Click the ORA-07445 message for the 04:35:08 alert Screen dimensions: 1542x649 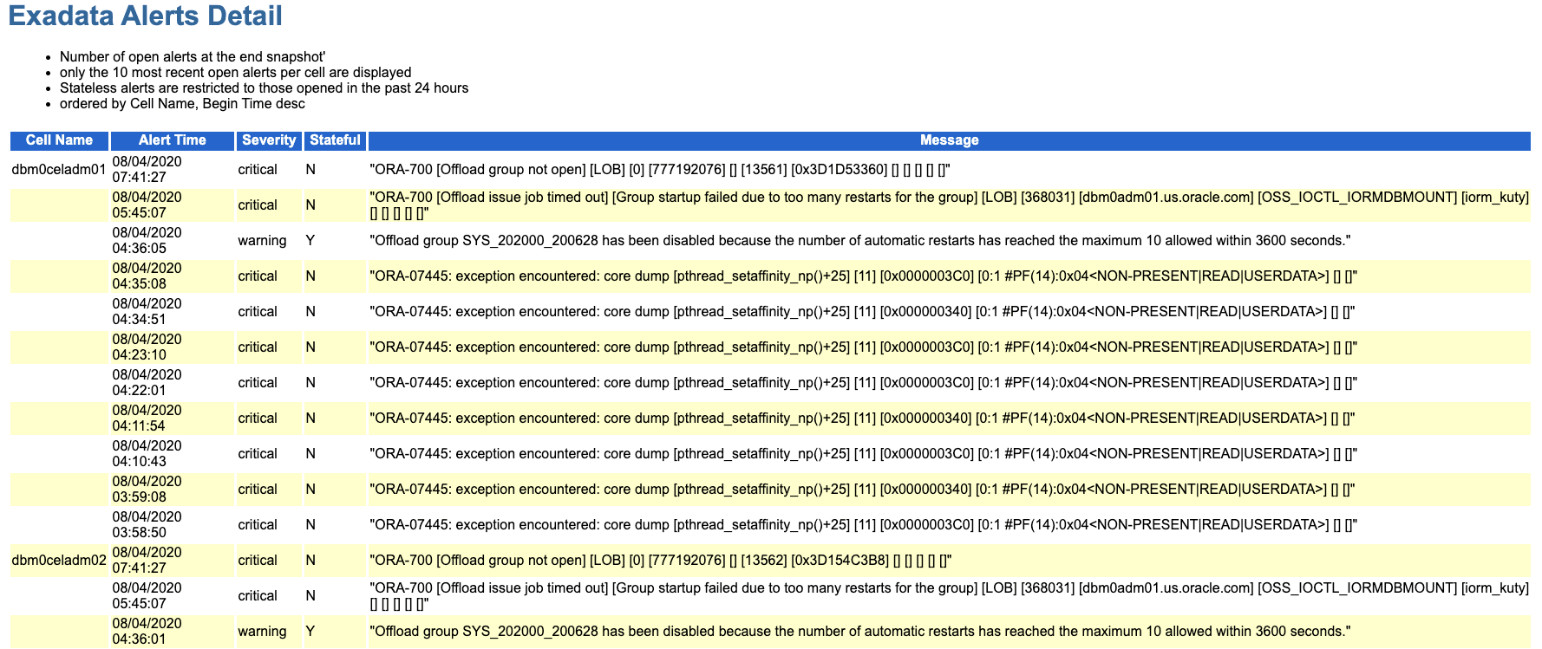click(863, 276)
